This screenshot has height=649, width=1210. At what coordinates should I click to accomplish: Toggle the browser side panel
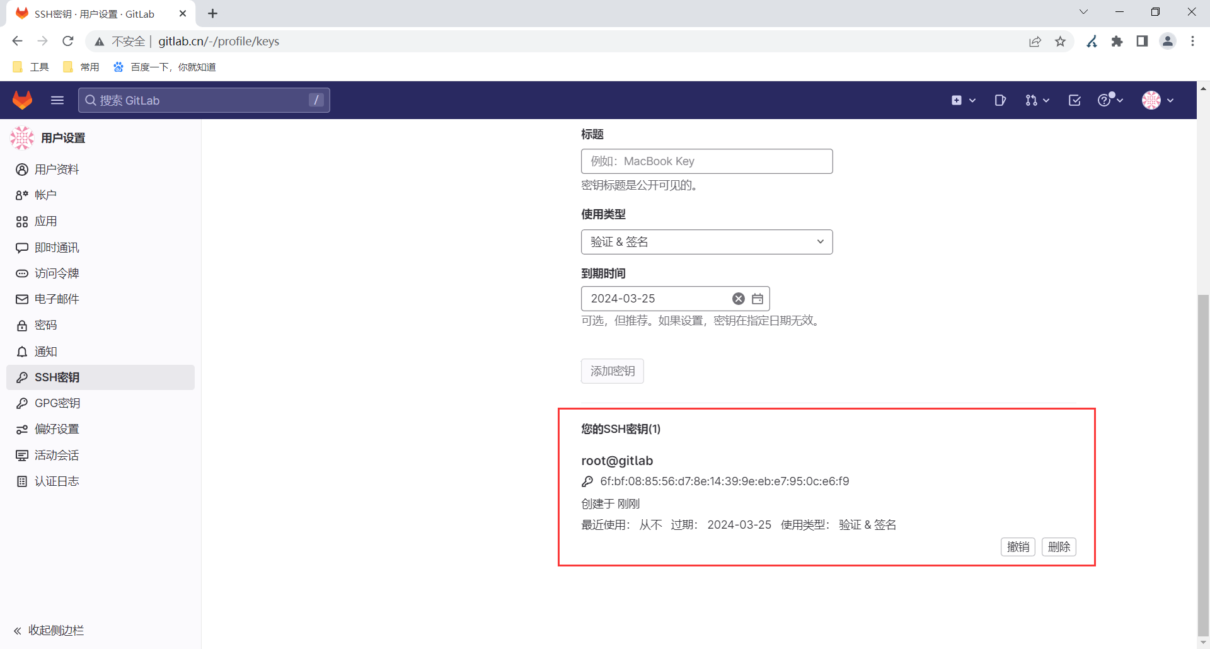(1142, 42)
